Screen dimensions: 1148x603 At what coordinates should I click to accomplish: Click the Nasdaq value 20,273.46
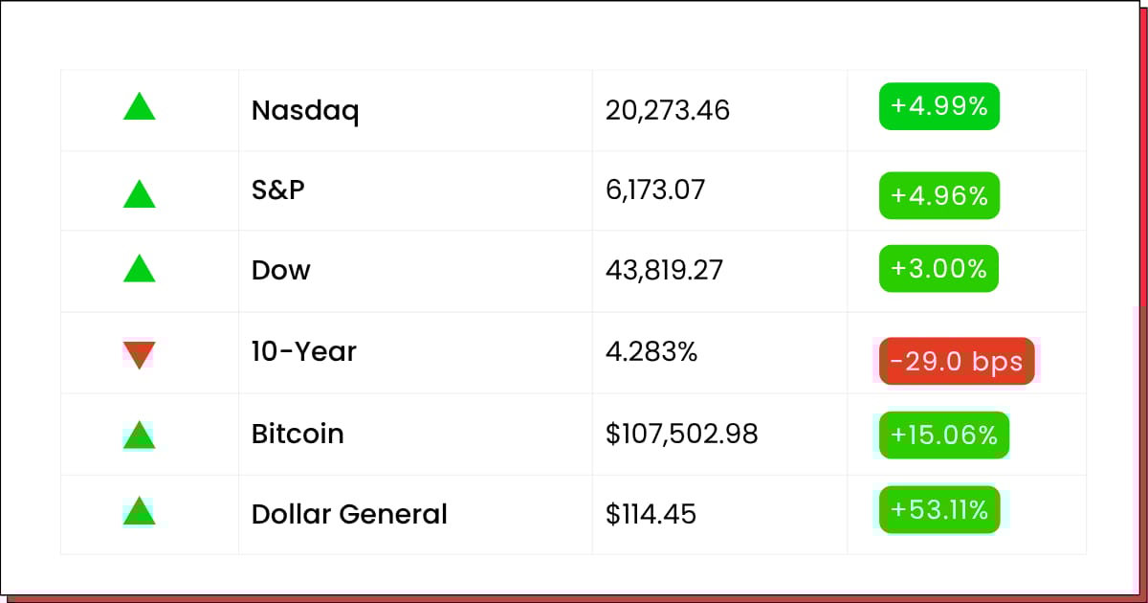coord(668,111)
